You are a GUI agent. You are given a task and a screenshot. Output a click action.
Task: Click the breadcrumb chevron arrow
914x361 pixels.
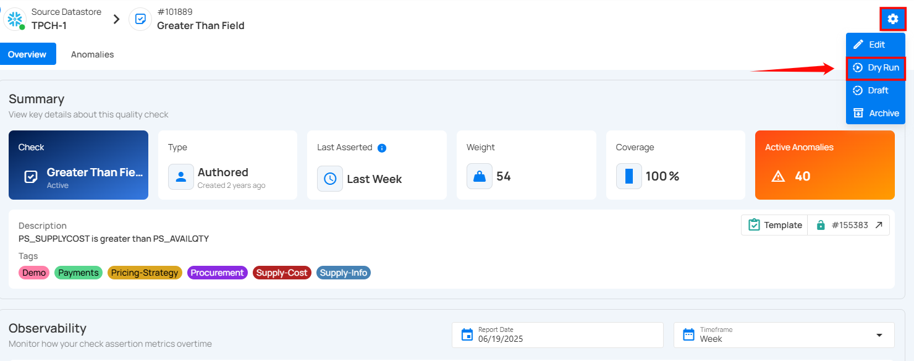pyautogui.click(x=116, y=19)
